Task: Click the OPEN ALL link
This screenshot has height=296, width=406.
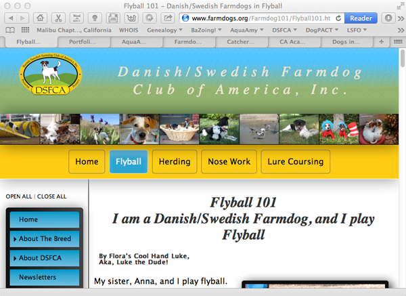Action: [x=19, y=196]
